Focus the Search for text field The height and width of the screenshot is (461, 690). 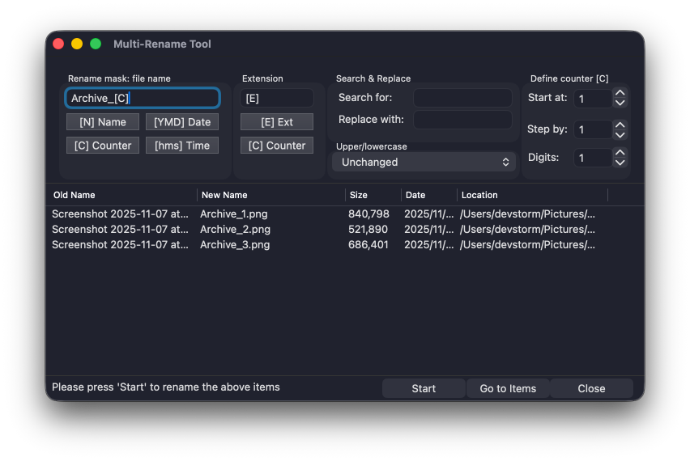tap(462, 98)
